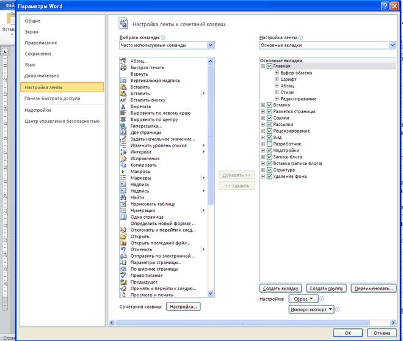Select the Редактирование group row
The height and width of the screenshot is (341, 403).
[x=298, y=99]
